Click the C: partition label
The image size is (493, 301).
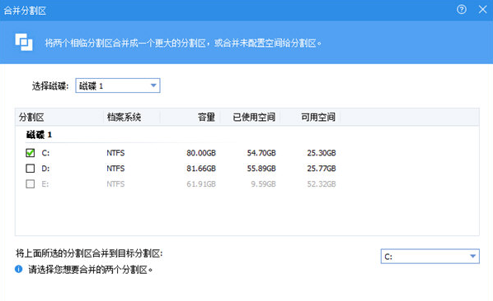tap(45, 153)
